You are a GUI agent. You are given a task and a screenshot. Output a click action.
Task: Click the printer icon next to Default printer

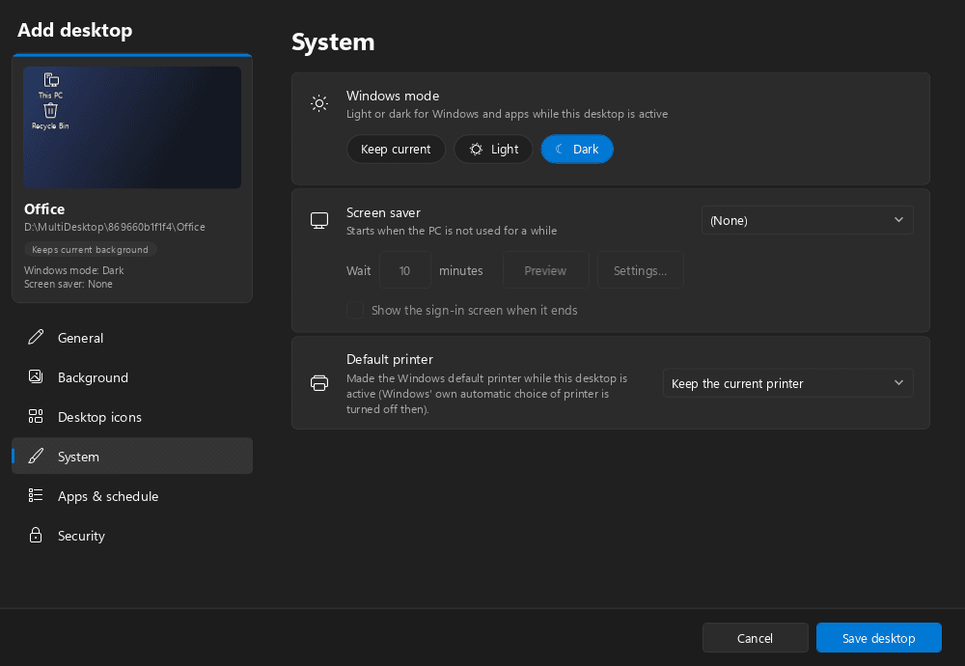(x=319, y=383)
